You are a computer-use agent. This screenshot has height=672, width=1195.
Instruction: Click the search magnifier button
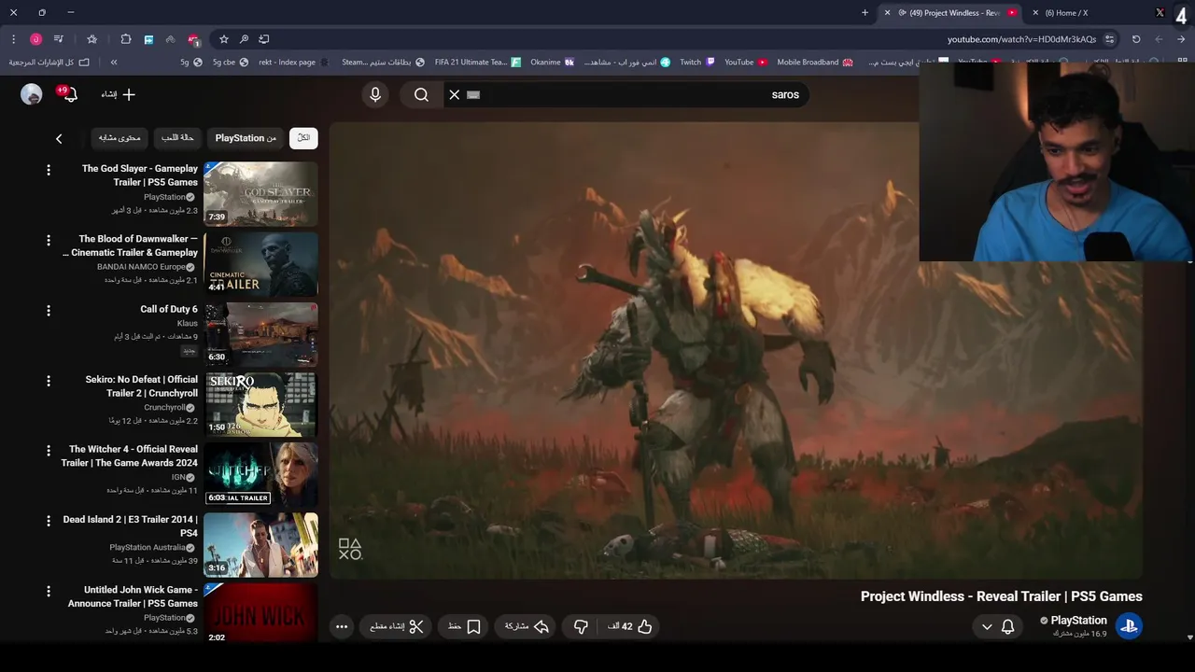pos(421,94)
